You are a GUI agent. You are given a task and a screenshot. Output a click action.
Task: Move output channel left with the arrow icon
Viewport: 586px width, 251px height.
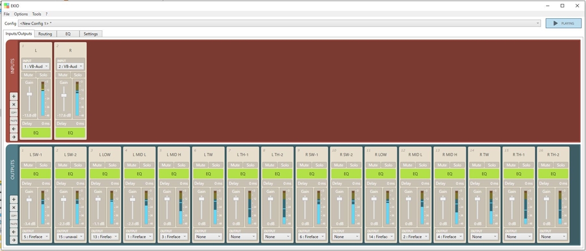14,232
